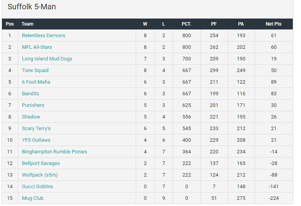Open the Relentless Demons team link

tap(44, 36)
